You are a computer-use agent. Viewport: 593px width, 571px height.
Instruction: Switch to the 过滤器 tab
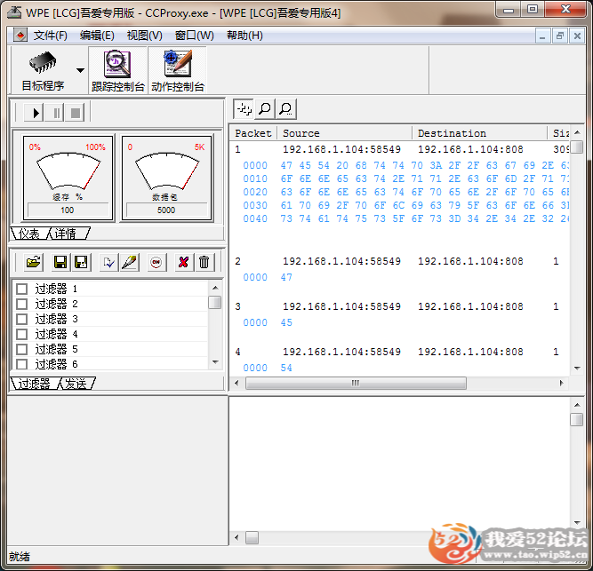[x=34, y=384]
